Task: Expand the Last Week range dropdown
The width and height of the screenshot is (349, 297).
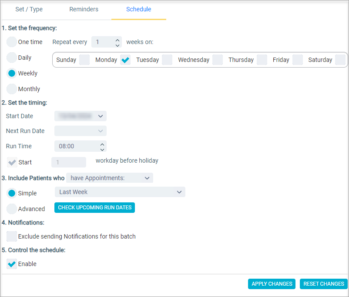Action: pyautogui.click(x=179, y=192)
